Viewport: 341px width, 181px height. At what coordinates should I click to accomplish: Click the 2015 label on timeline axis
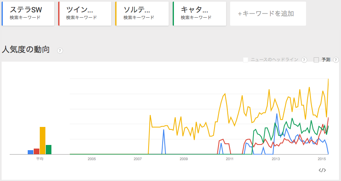322,159
